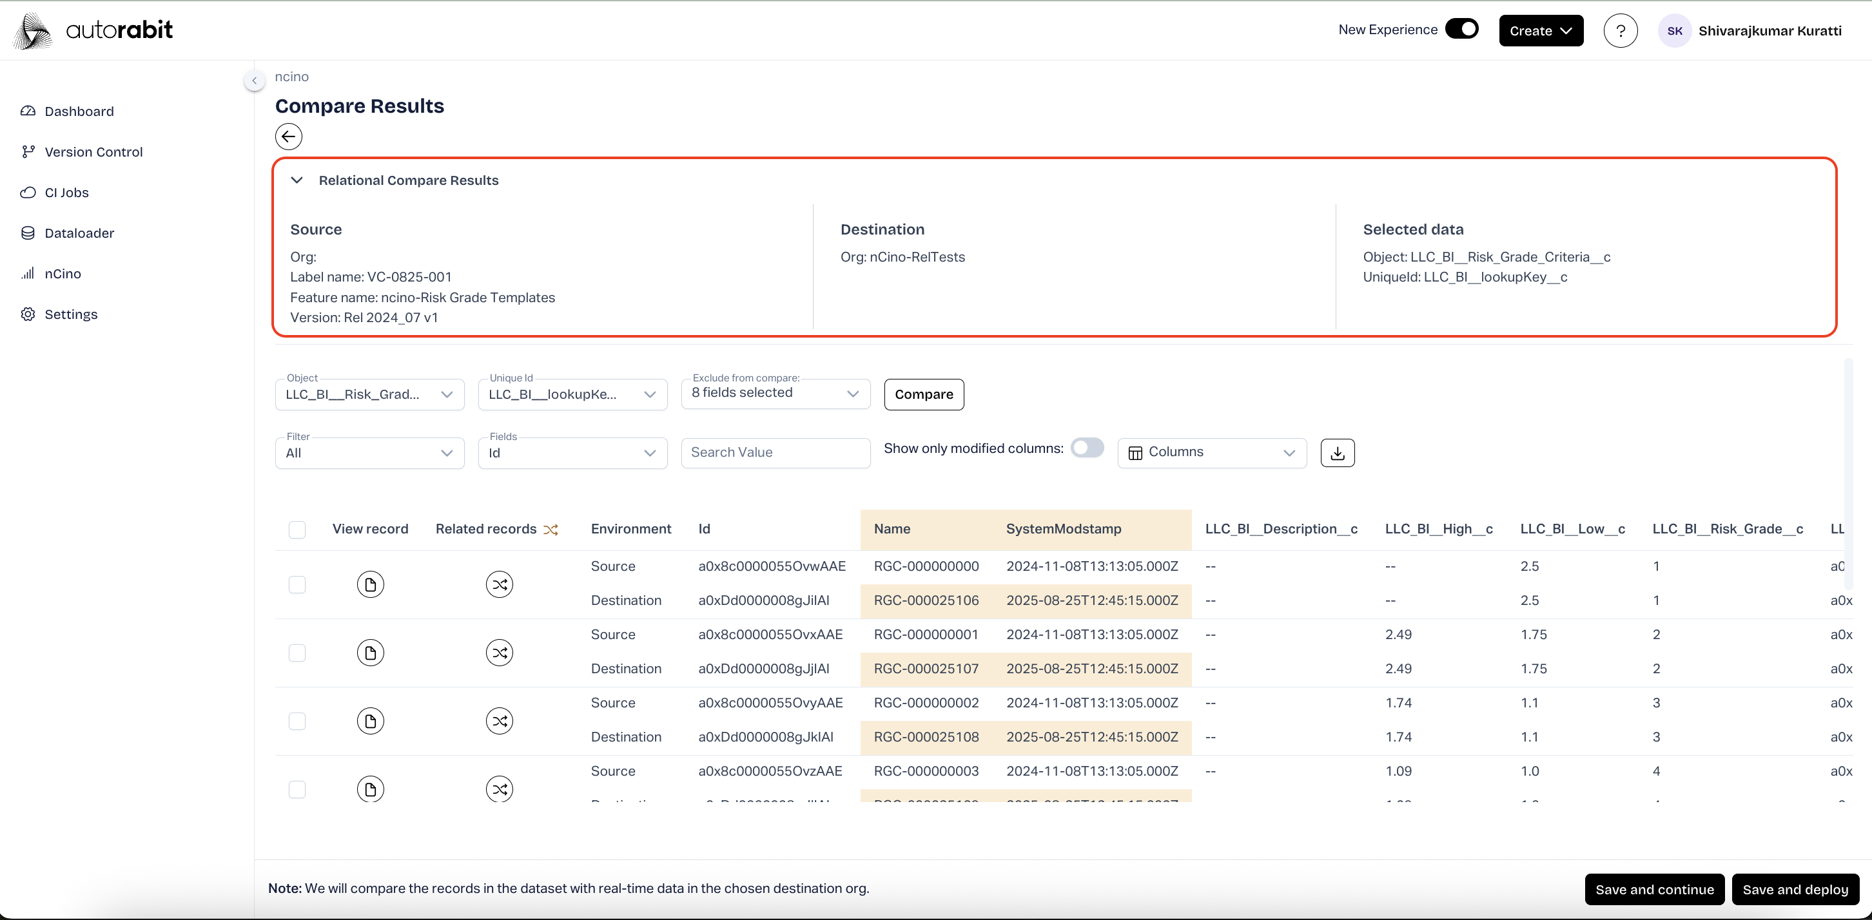1872x920 pixels.
Task: Click the download icon next to Columns
Action: [1337, 452]
